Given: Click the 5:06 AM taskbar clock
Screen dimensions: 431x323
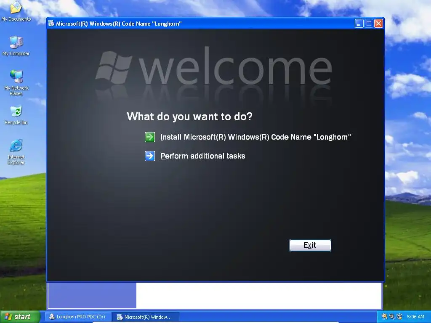Looking at the screenshot, I should 415,317.
